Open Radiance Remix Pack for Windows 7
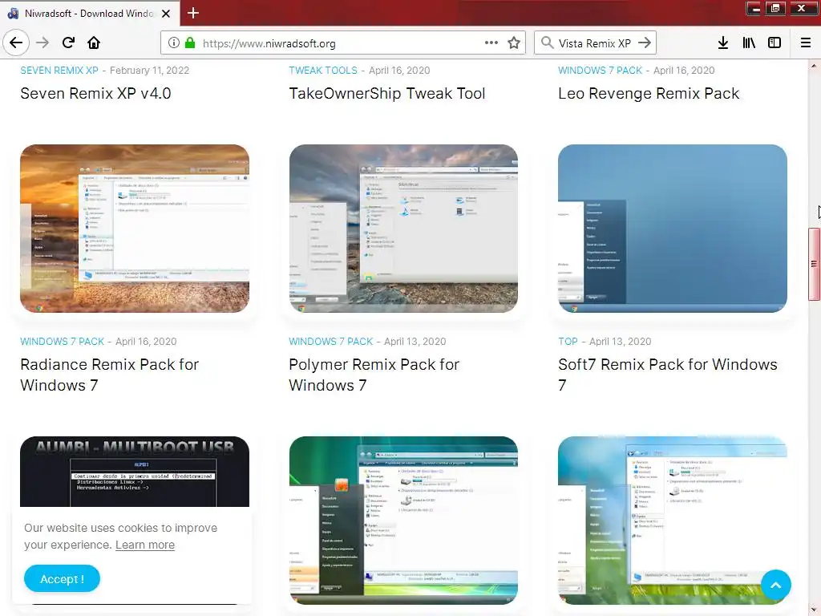The image size is (821, 616). [x=109, y=375]
